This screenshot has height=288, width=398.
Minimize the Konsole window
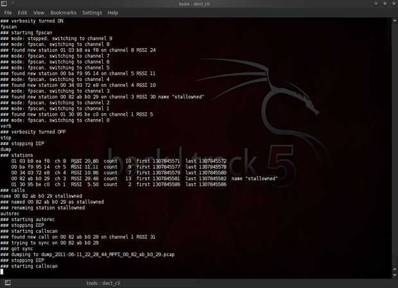[x=376, y=4]
